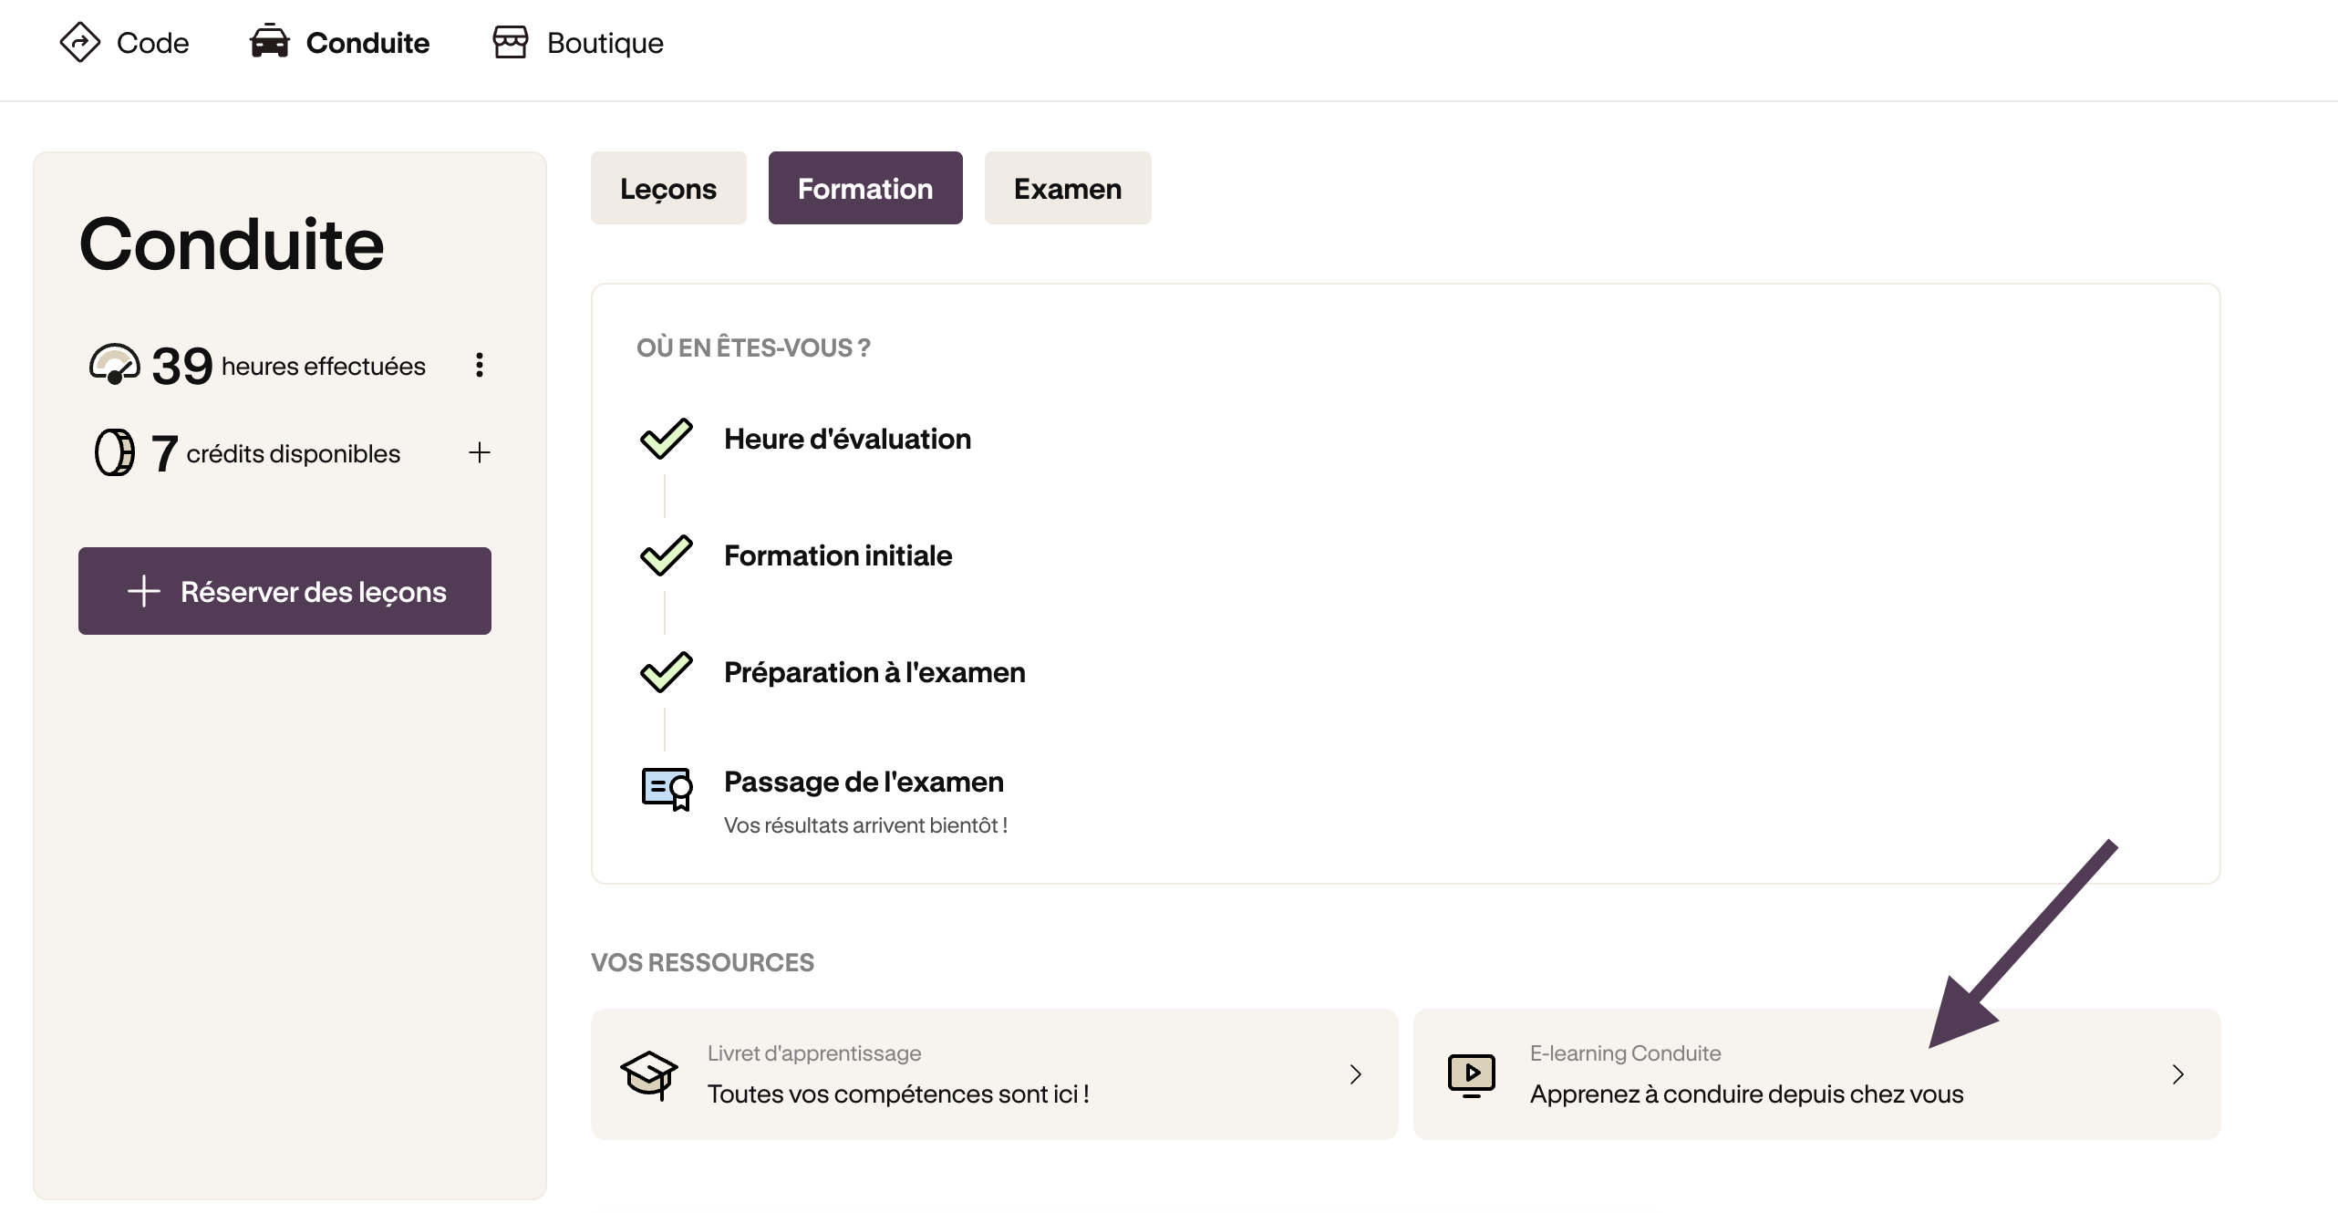Click the speedometer icon beside 39 heures
The height and width of the screenshot is (1213, 2338).
[115, 365]
